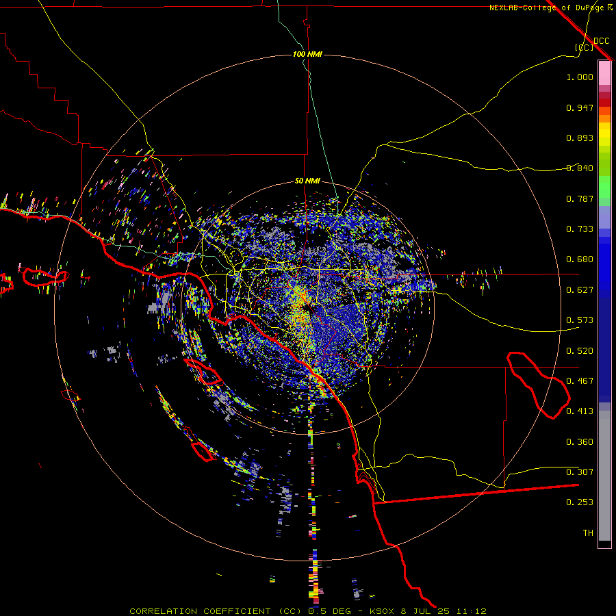Click the 100 NMI range ring label
This screenshot has width=616, height=616.
[307, 54]
